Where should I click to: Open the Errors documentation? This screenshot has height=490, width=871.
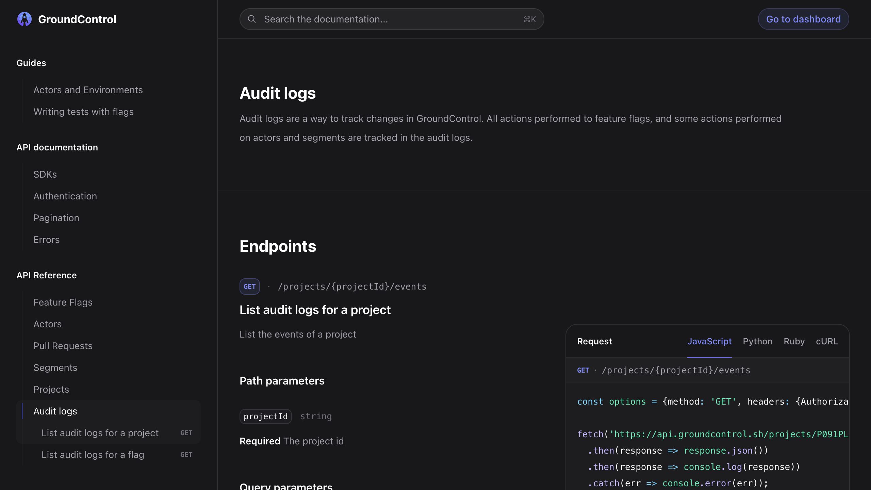tap(46, 240)
